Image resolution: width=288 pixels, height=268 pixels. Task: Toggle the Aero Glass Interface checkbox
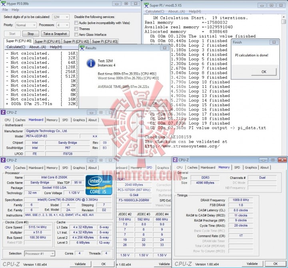[x=76, y=34]
